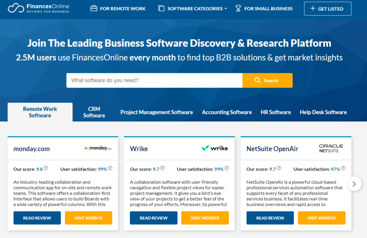Image resolution: width=367 pixels, height=238 pixels.
Task: Open the For Small Business menu item
Action: point(264,9)
